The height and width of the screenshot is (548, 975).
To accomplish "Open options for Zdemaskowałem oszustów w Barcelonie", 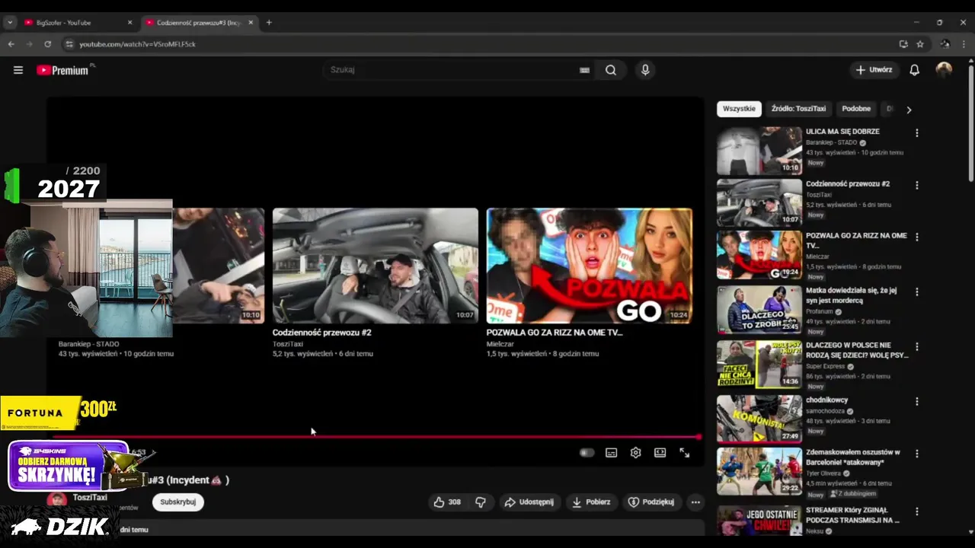I will pyautogui.click(x=916, y=453).
